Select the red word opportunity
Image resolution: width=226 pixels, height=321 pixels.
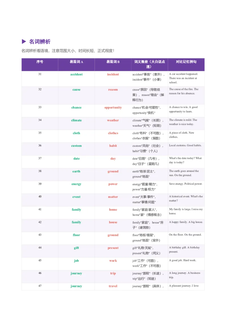pyautogui.click(x=113, y=108)
